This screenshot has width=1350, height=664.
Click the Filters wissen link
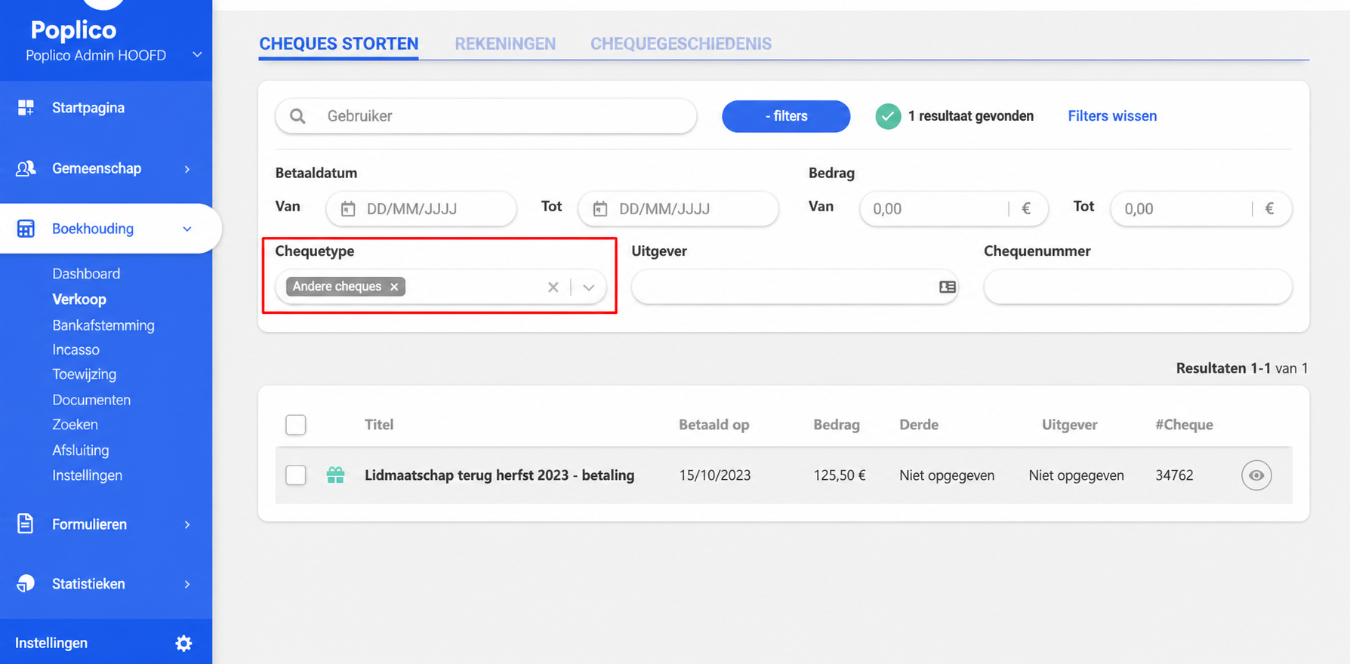(1112, 116)
